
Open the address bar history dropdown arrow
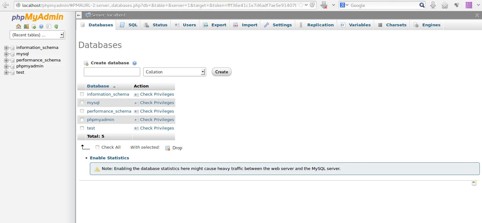pyautogui.click(x=306, y=5)
